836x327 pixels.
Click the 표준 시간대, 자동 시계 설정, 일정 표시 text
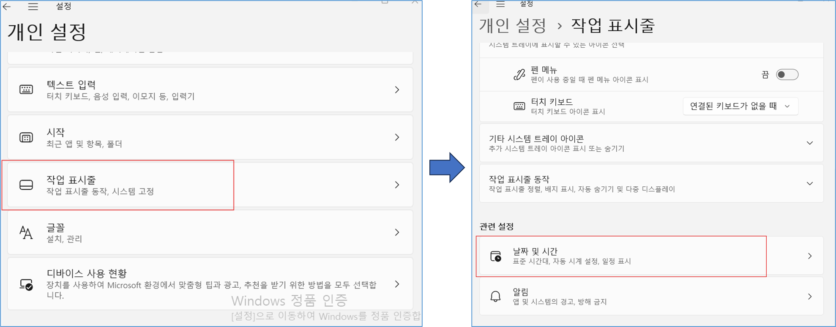[571, 262]
